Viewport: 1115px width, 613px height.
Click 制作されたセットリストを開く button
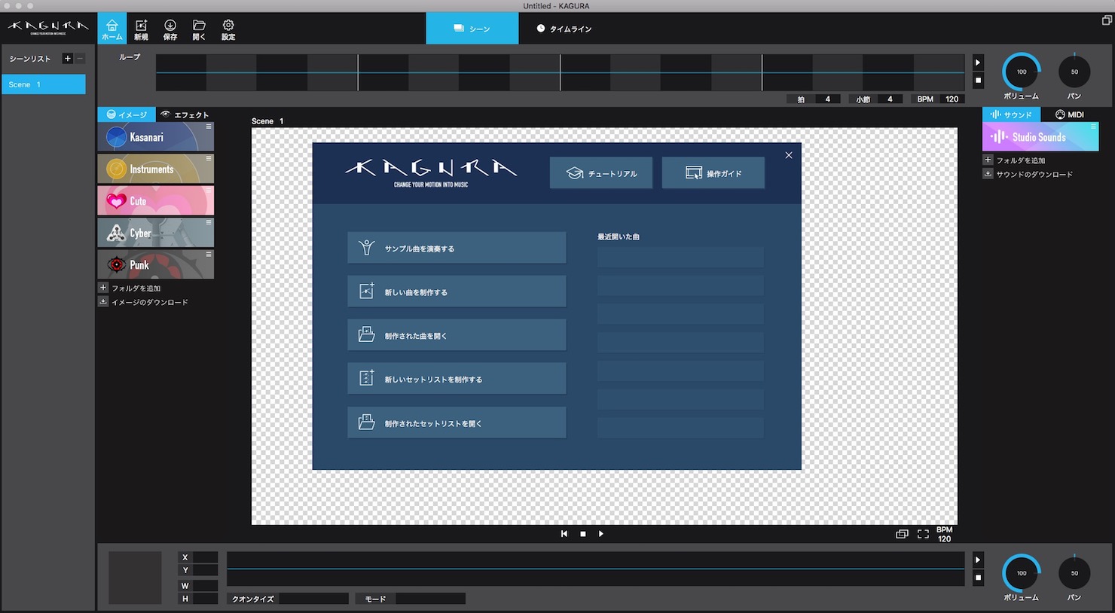pos(457,422)
